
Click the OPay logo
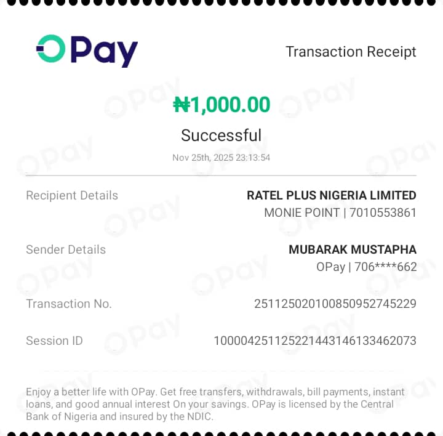[87, 51]
